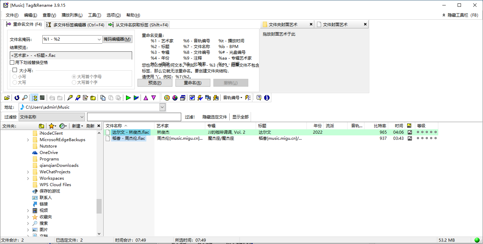
Task: Click the purple up triangle icon
Action: (x=146, y=98)
